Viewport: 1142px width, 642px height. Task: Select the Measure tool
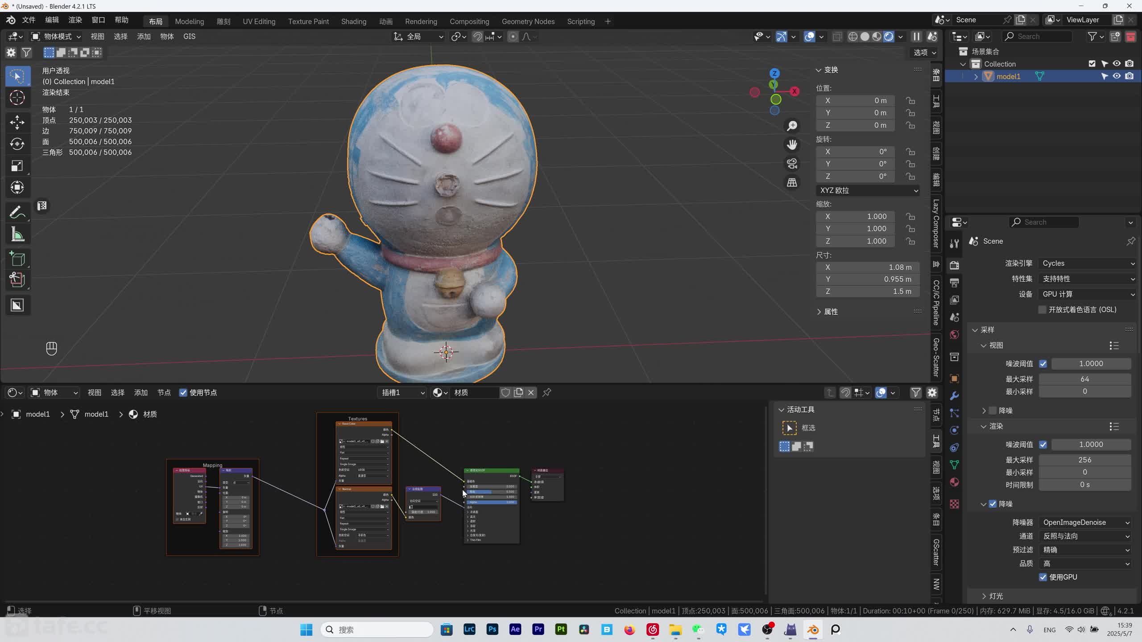coord(17,235)
